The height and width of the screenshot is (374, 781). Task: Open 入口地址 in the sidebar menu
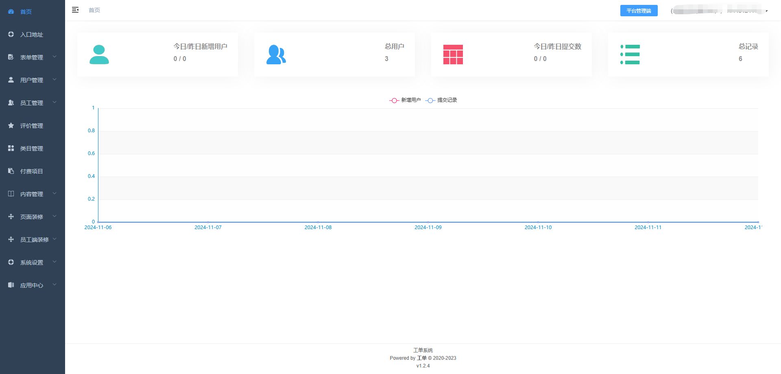point(33,34)
